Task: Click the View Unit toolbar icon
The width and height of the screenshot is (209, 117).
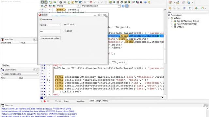Action: [42, 2]
